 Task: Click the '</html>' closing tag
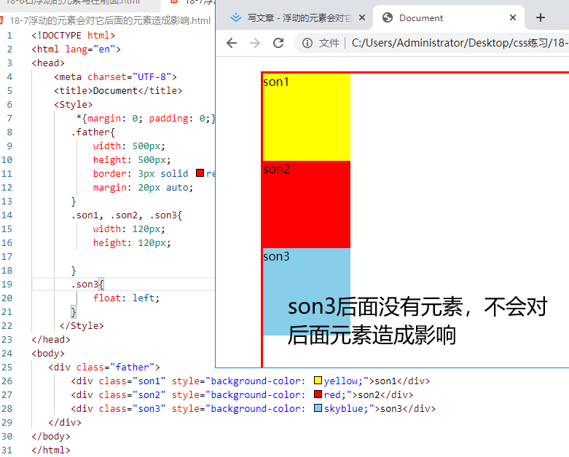[x=51, y=450]
